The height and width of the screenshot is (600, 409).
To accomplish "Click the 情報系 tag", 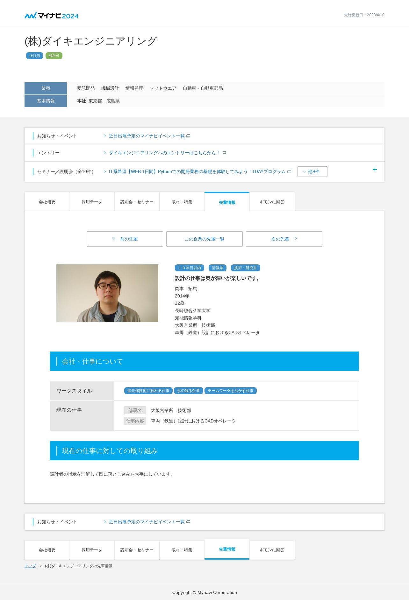I will [218, 268].
